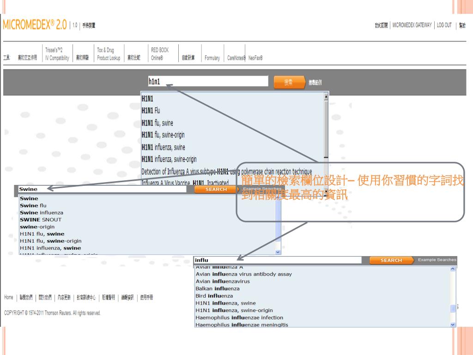
Task: Open the 使用手冊 user guide footer link
Action: [x=146, y=298]
